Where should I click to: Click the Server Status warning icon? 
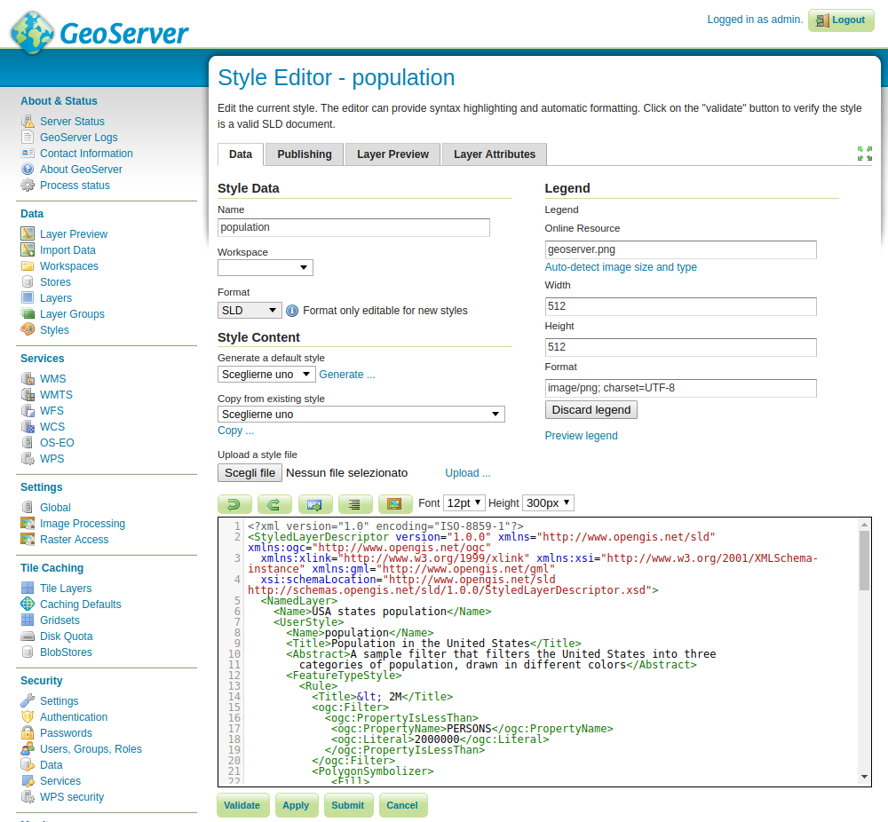[x=28, y=121]
